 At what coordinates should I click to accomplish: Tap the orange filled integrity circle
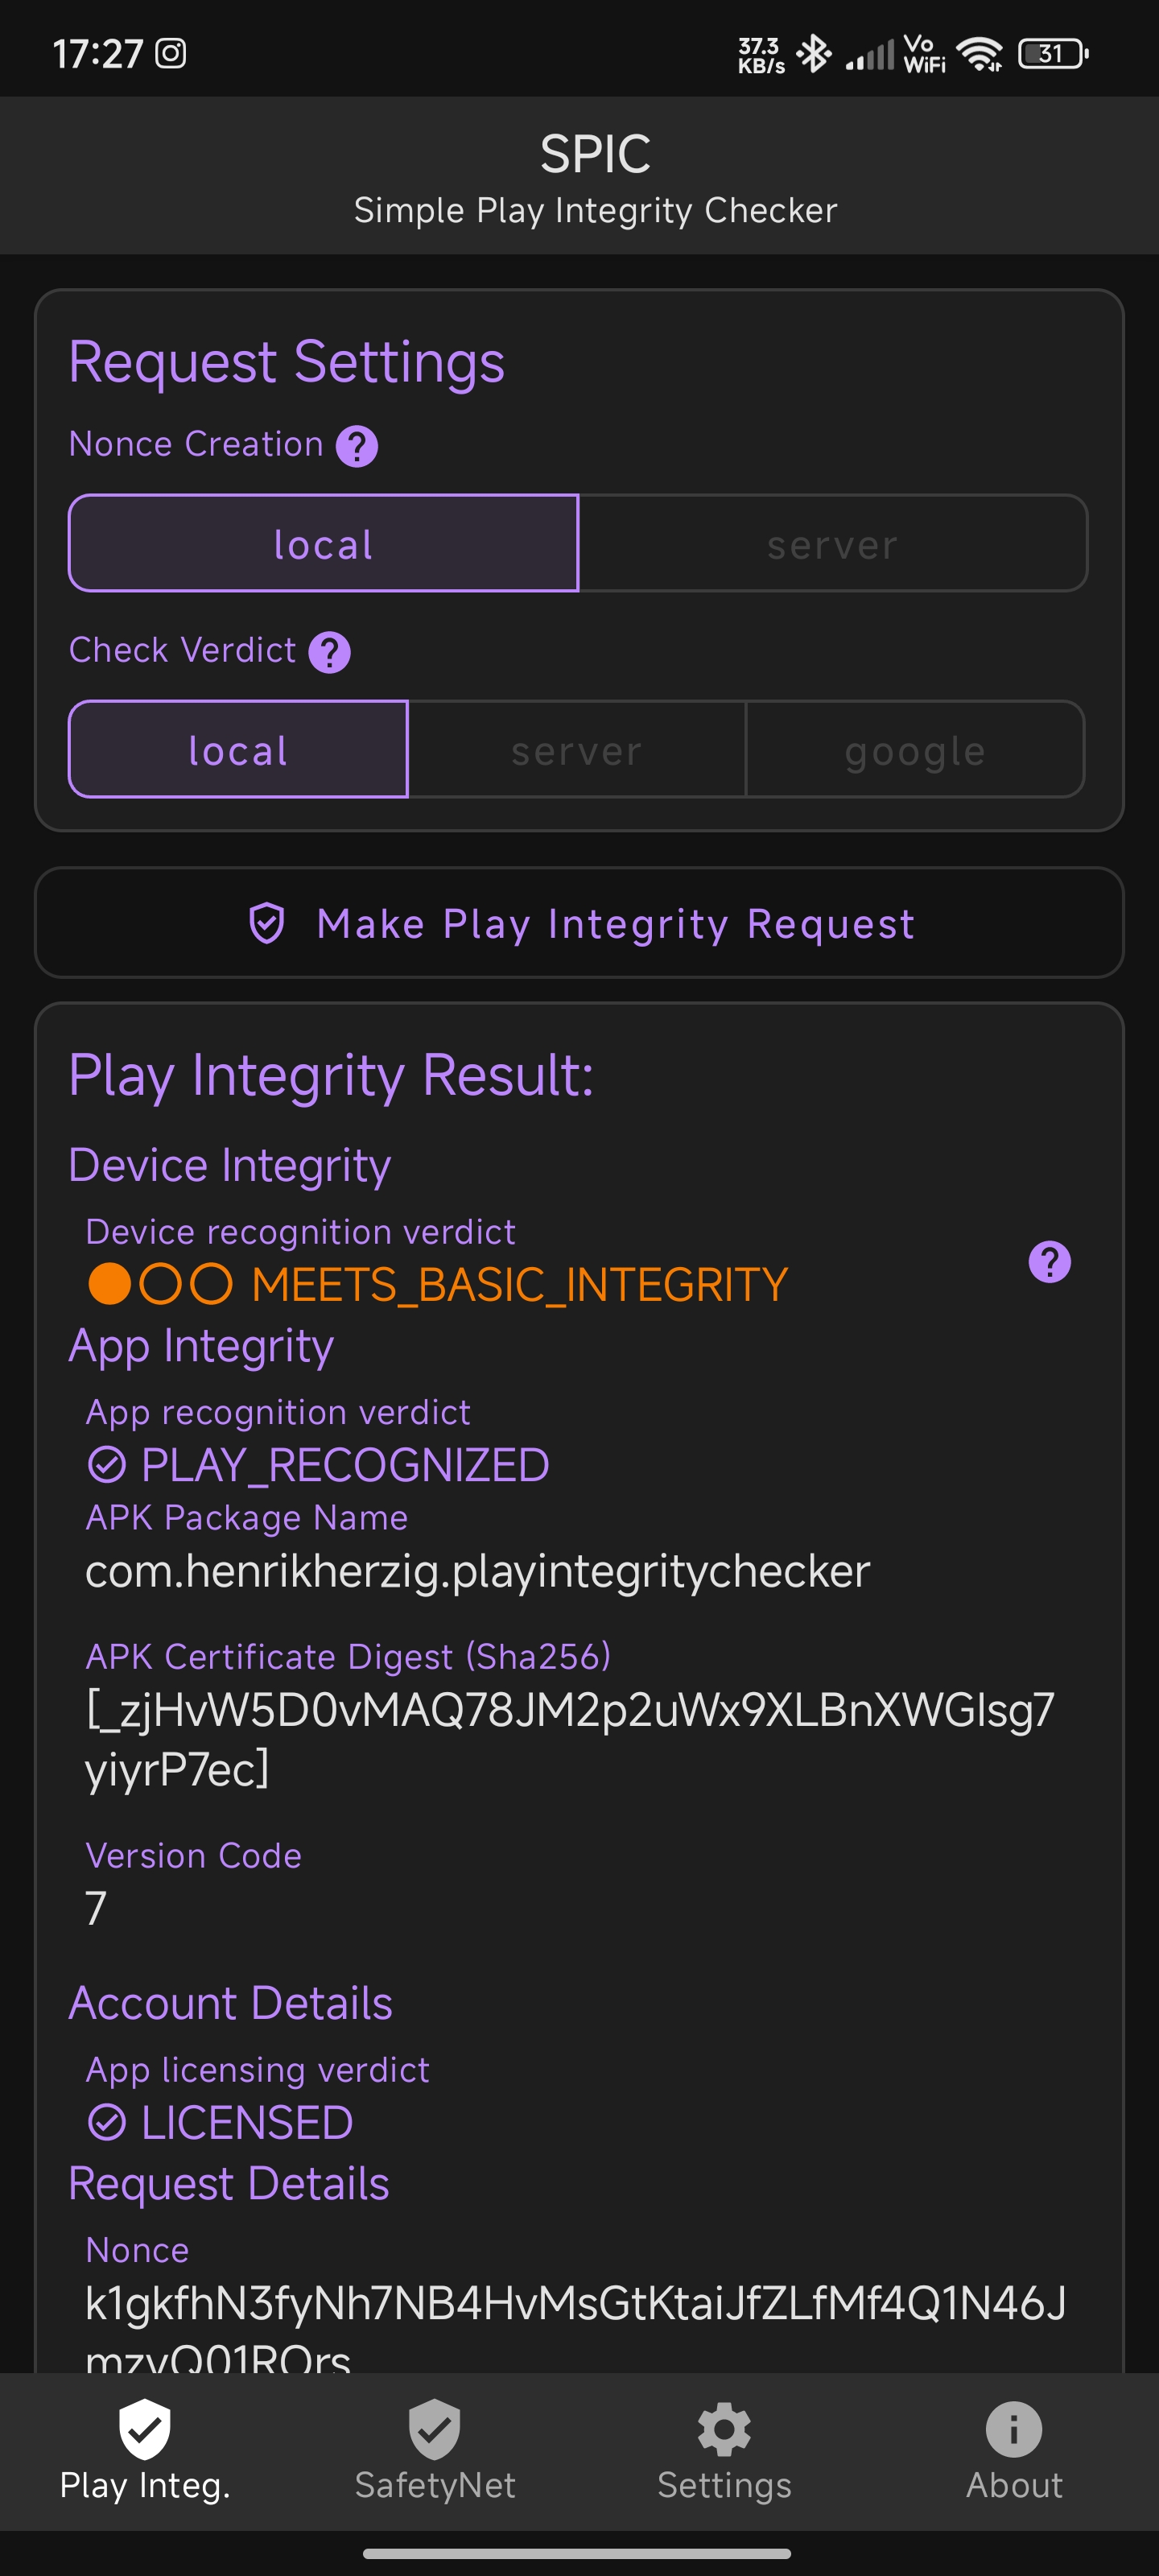(110, 1284)
